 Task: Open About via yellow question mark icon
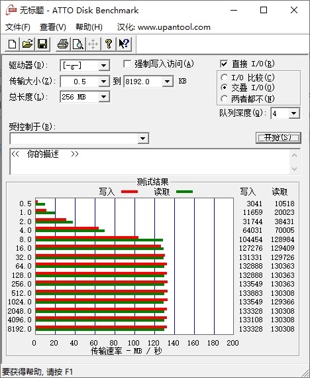[x=109, y=44]
